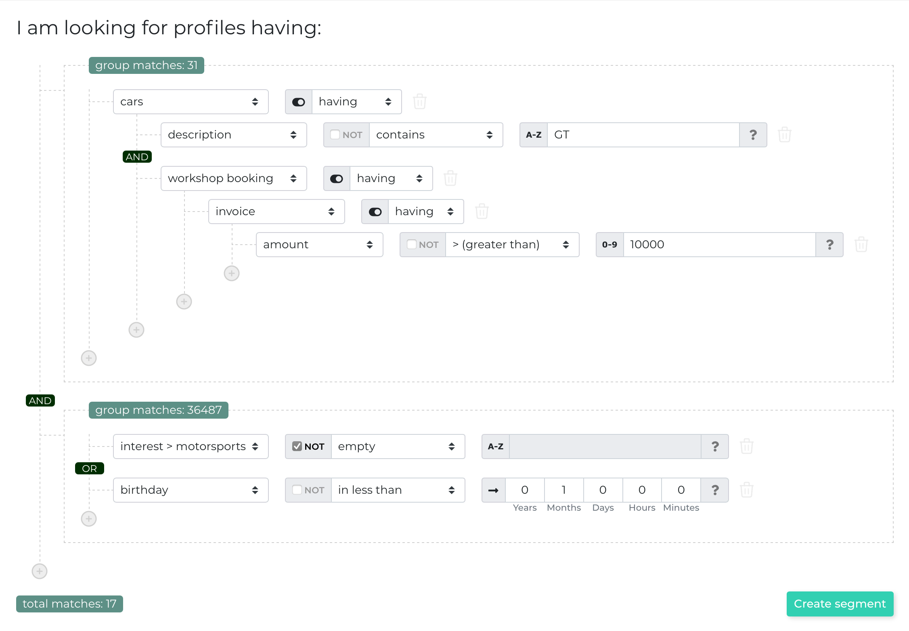Viewport: 909px width, 631px height.
Task: Open help beside the birthday duration fields
Action: 715,490
